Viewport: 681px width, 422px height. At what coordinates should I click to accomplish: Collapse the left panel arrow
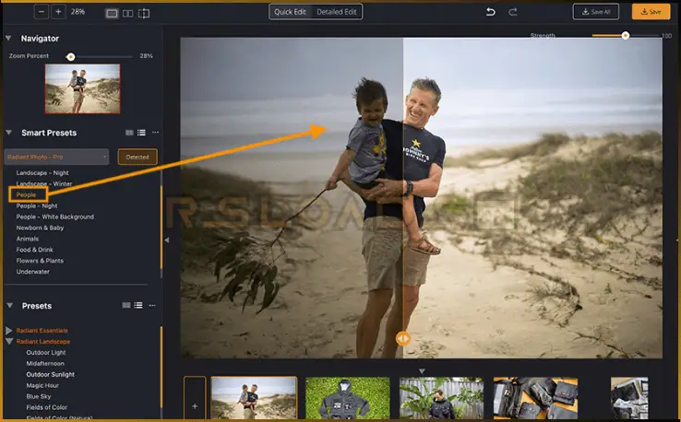point(167,240)
